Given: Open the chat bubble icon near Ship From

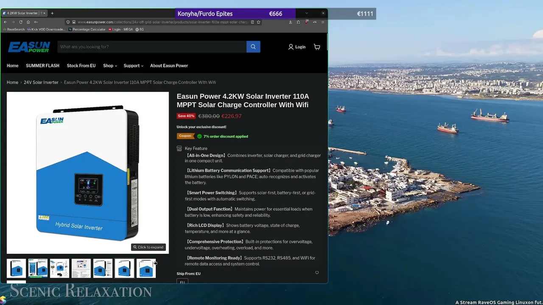Looking at the screenshot, I should pos(317,273).
